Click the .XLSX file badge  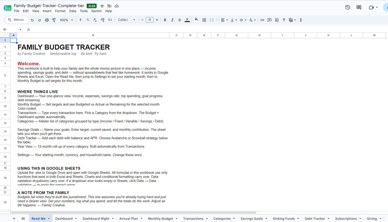(x=92, y=6)
